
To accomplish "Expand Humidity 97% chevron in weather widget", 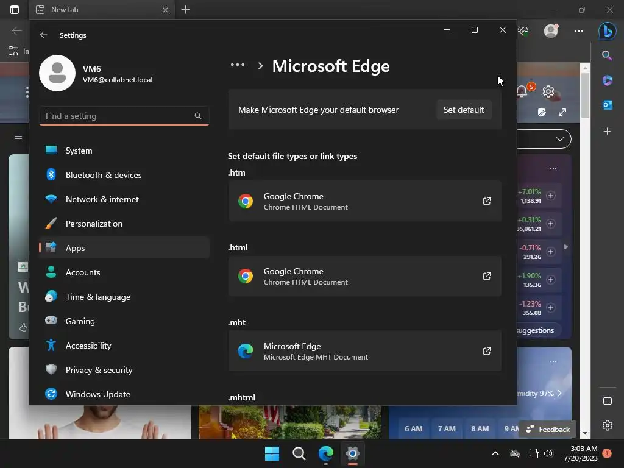I will (559, 393).
